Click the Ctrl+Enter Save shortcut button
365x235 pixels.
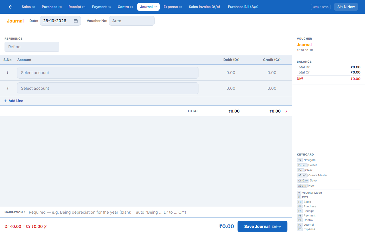pos(321,7)
